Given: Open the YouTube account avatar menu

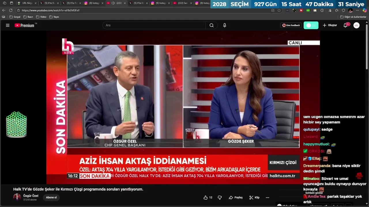Looking at the screenshot, I should 357,25.
